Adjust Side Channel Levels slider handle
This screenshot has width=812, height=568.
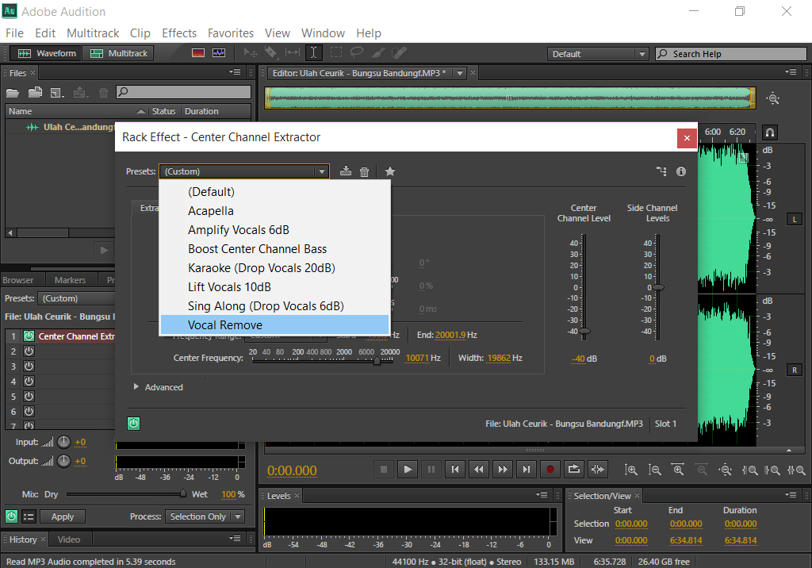click(657, 287)
